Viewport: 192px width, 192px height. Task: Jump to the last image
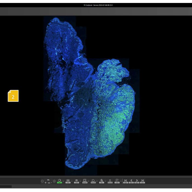142,181
